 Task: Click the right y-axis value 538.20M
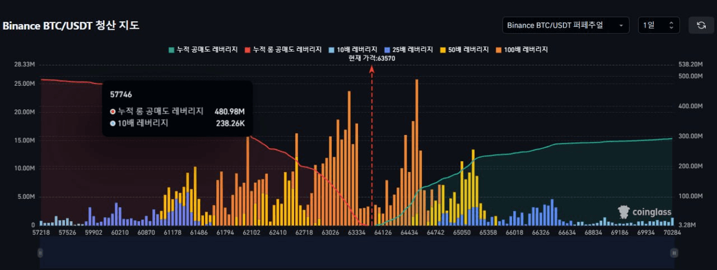click(x=690, y=64)
